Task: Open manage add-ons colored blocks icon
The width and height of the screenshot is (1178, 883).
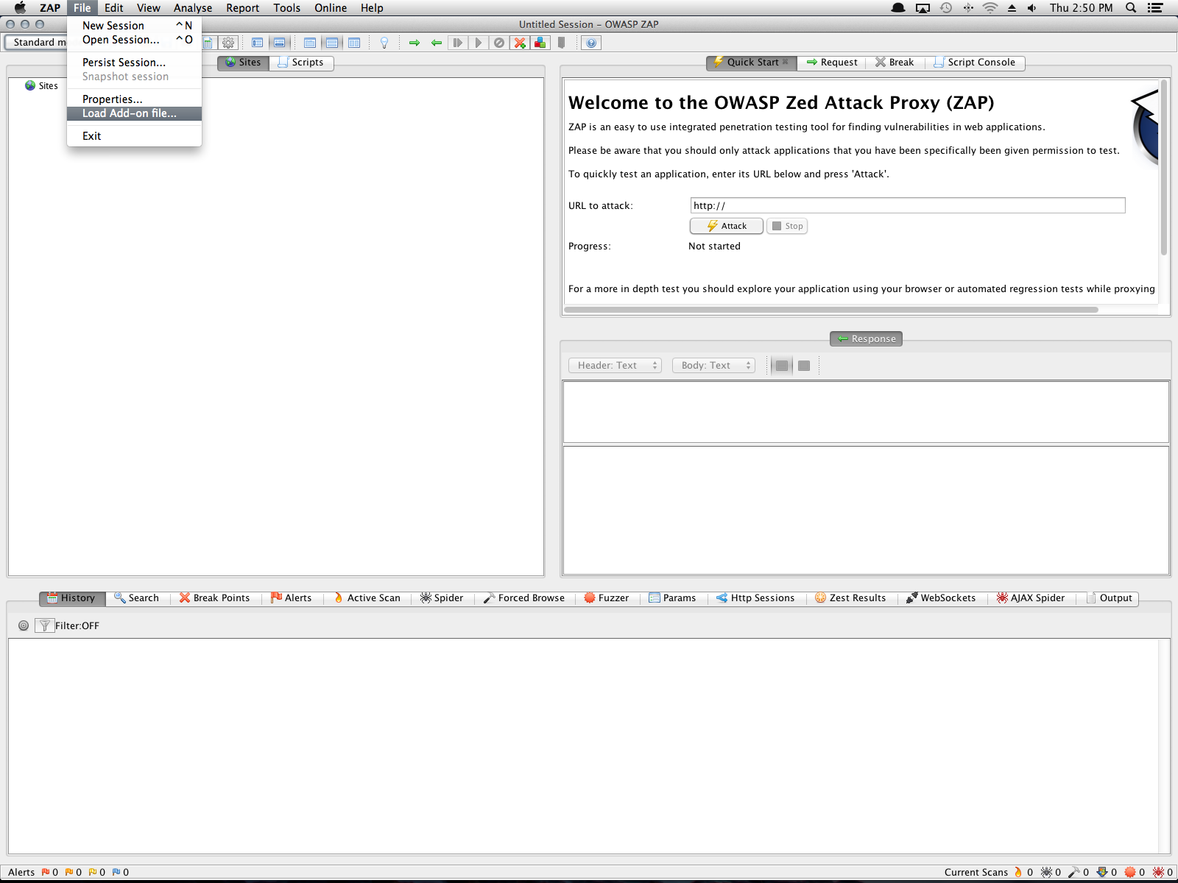Action: coord(540,43)
